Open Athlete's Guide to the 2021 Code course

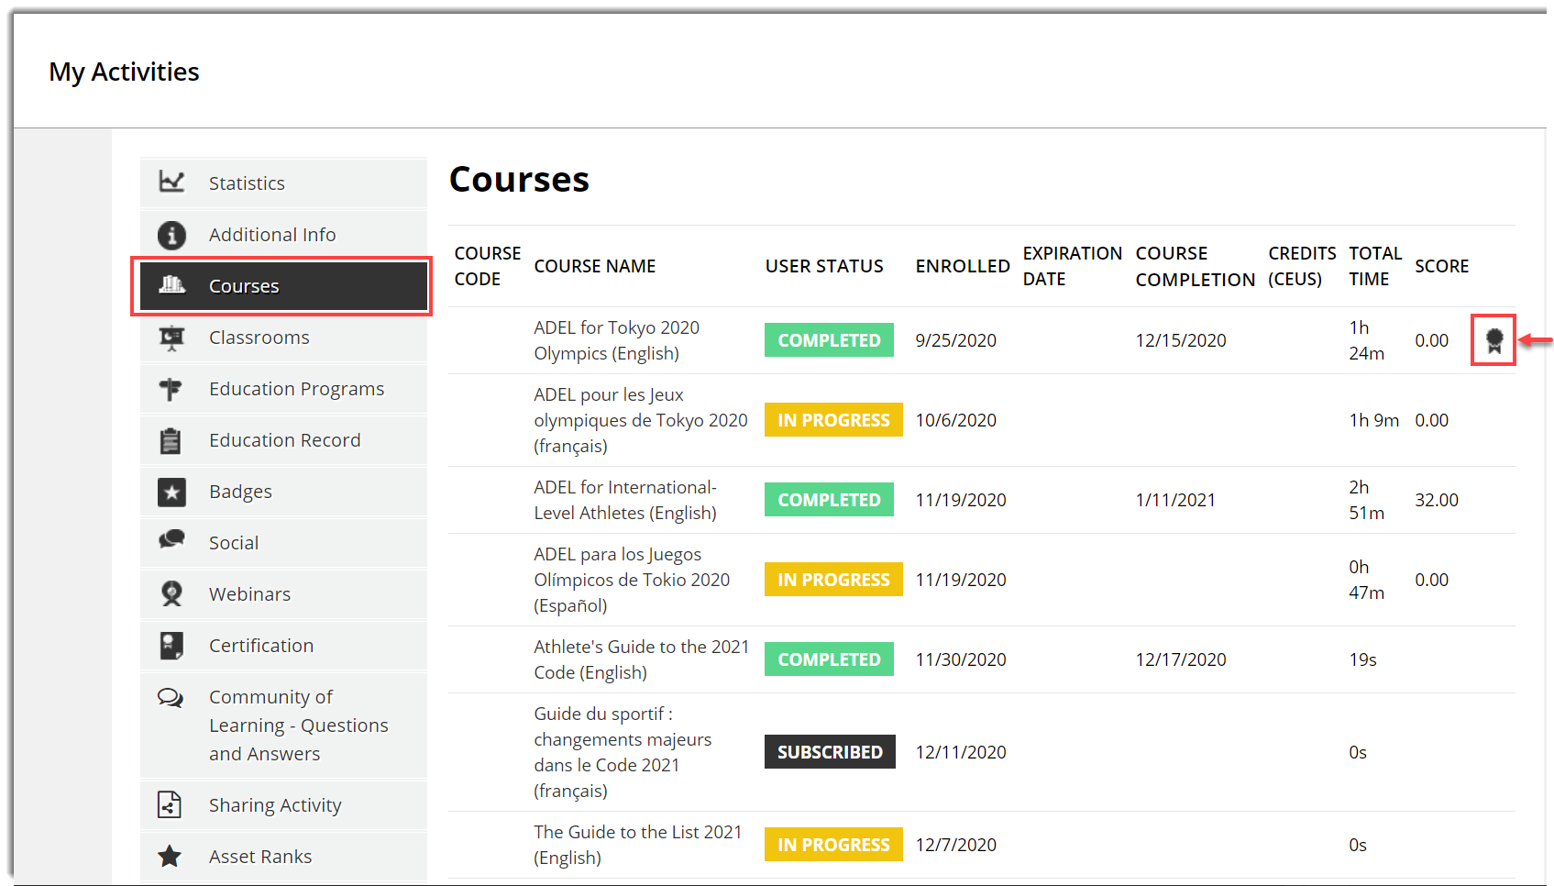(x=642, y=659)
